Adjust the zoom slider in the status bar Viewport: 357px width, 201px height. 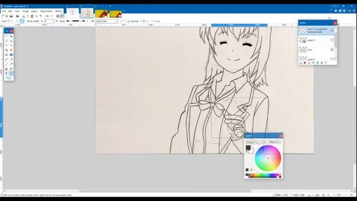(339, 195)
